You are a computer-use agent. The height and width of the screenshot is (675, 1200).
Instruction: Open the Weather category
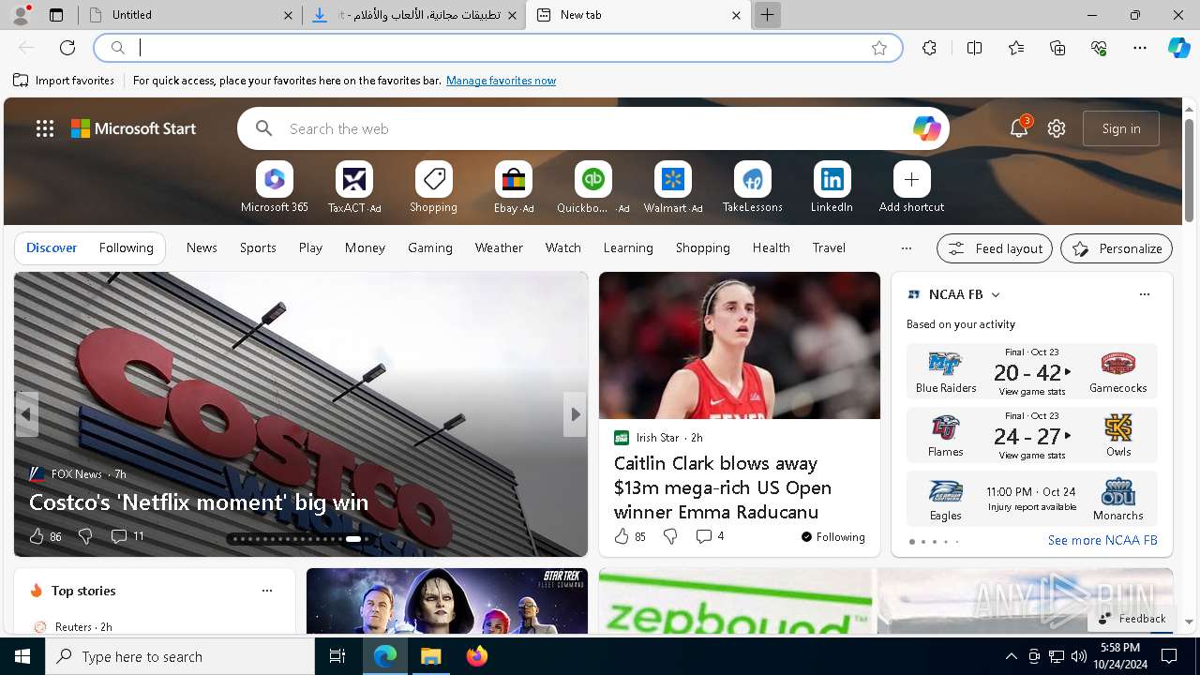point(499,248)
